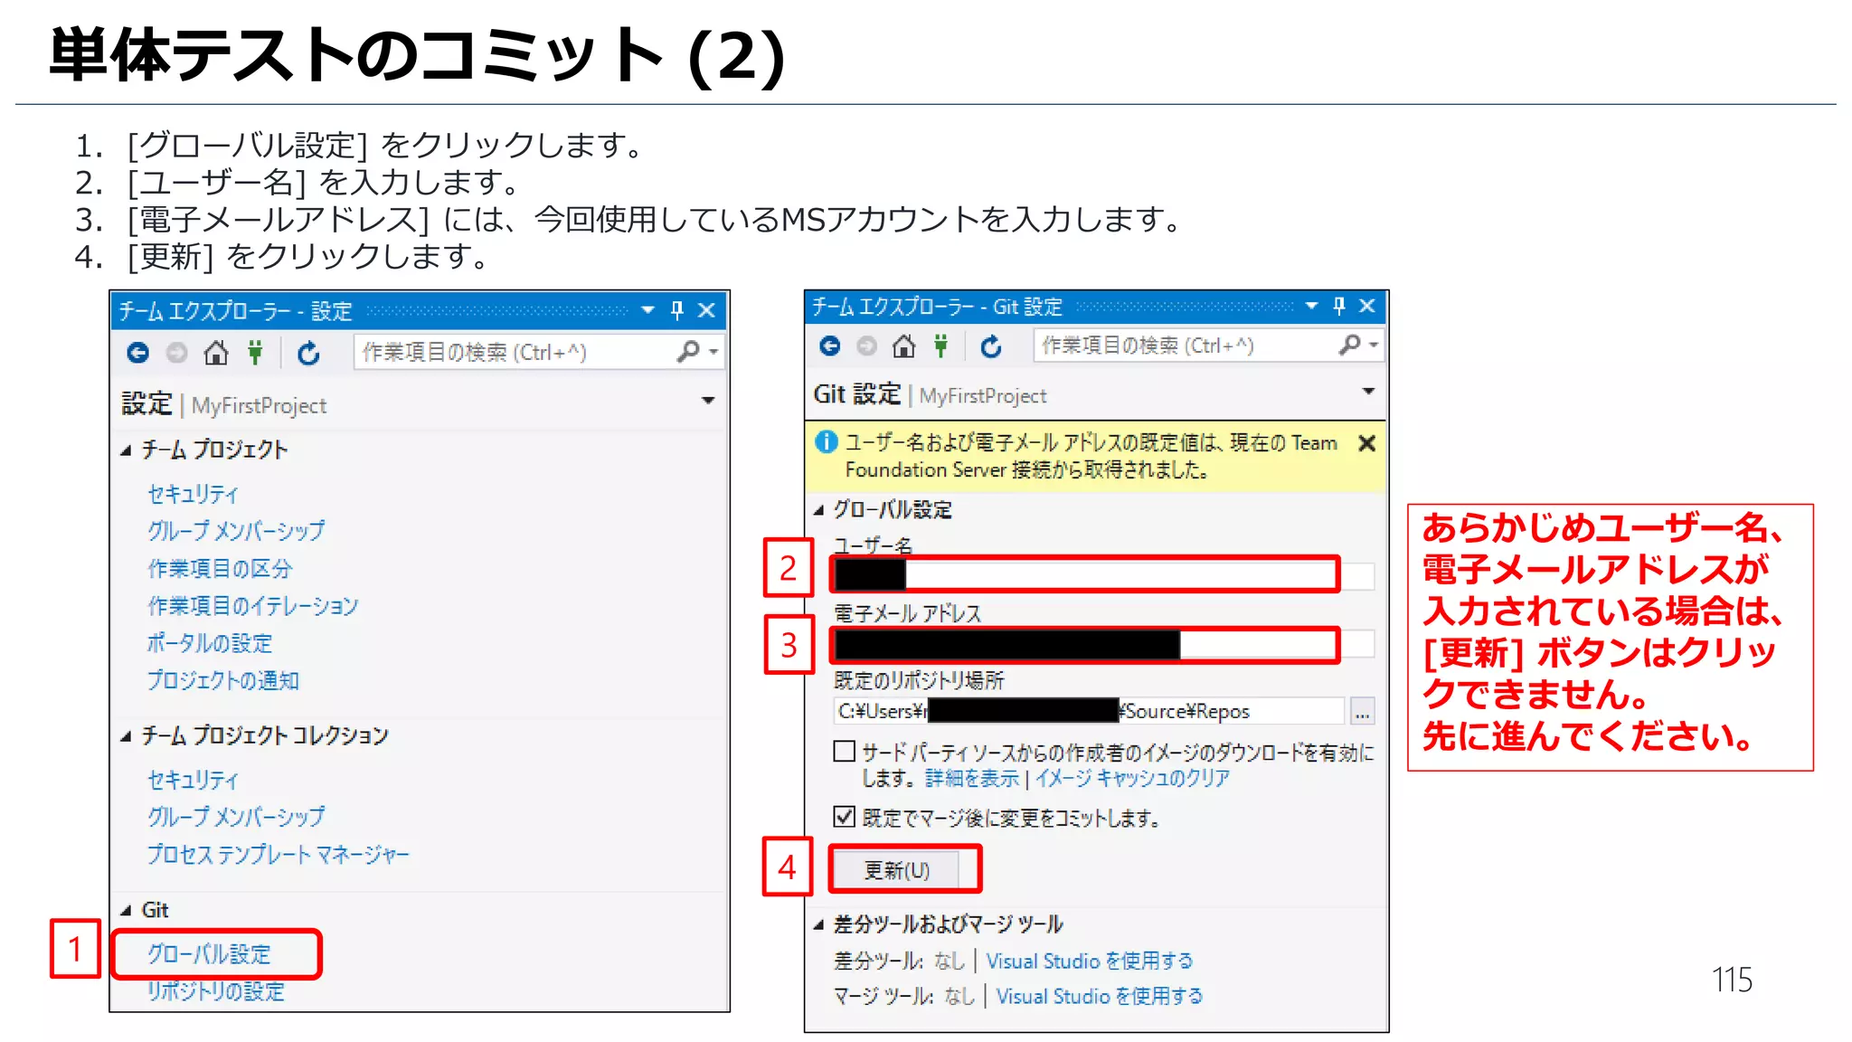Enable third-party author image download checkbox
The width and height of the screenshot is (1852, 1042).
click(844, 752)
